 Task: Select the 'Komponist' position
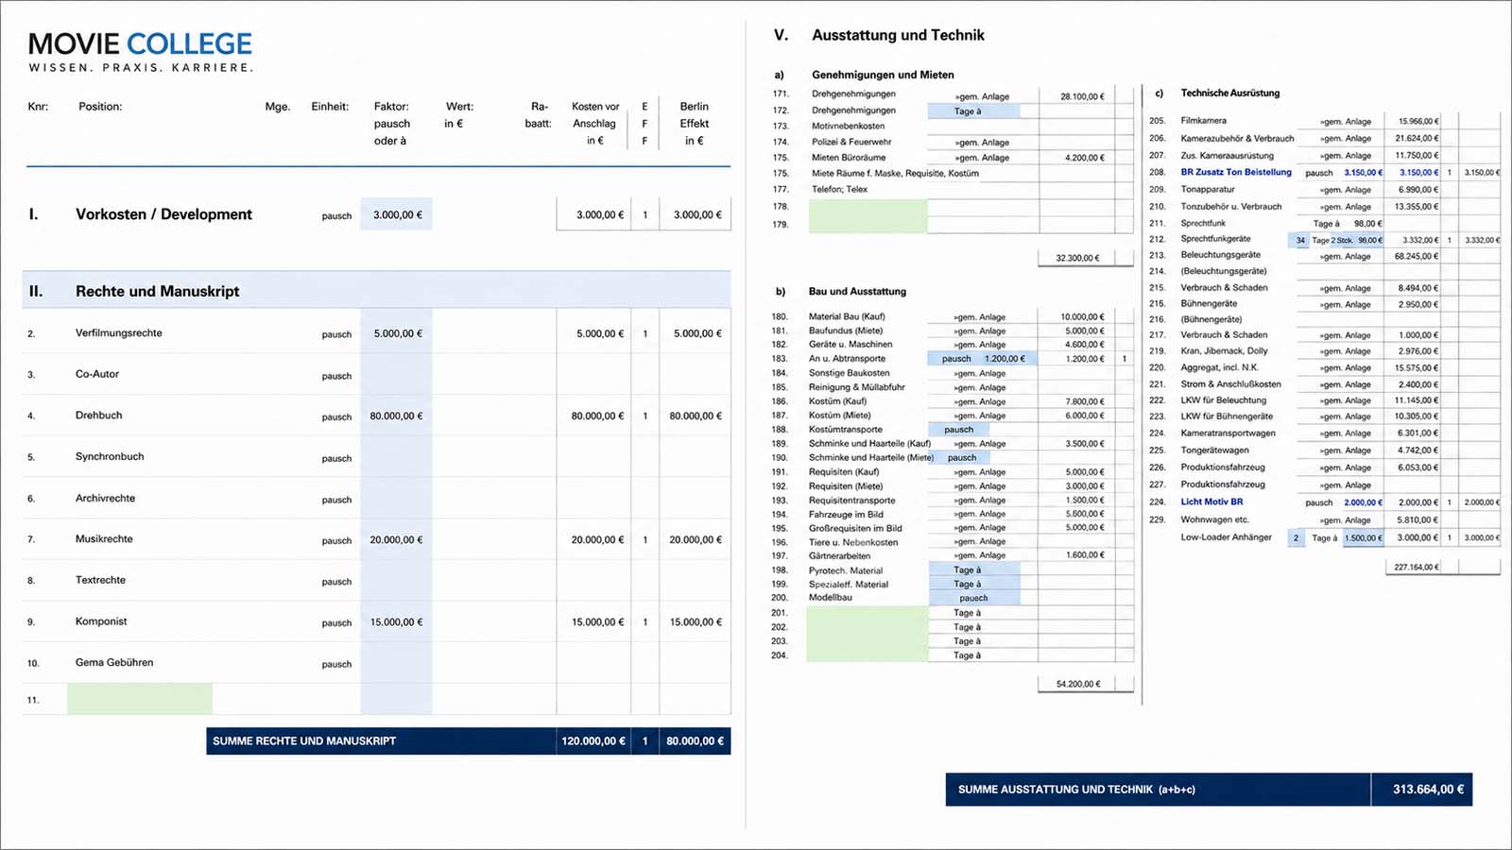101,621
